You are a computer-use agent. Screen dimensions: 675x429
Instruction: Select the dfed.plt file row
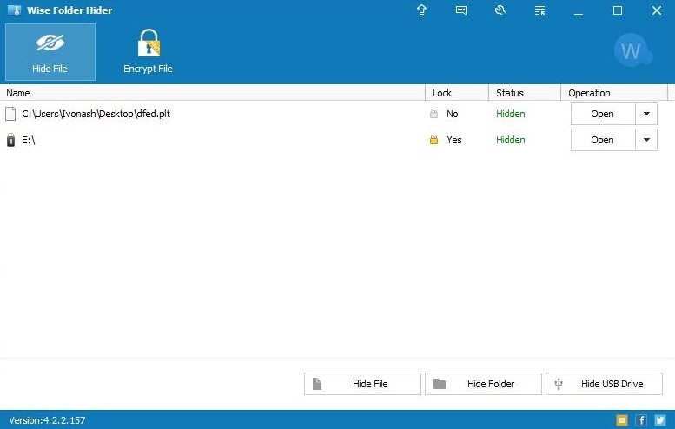(334, 114)
